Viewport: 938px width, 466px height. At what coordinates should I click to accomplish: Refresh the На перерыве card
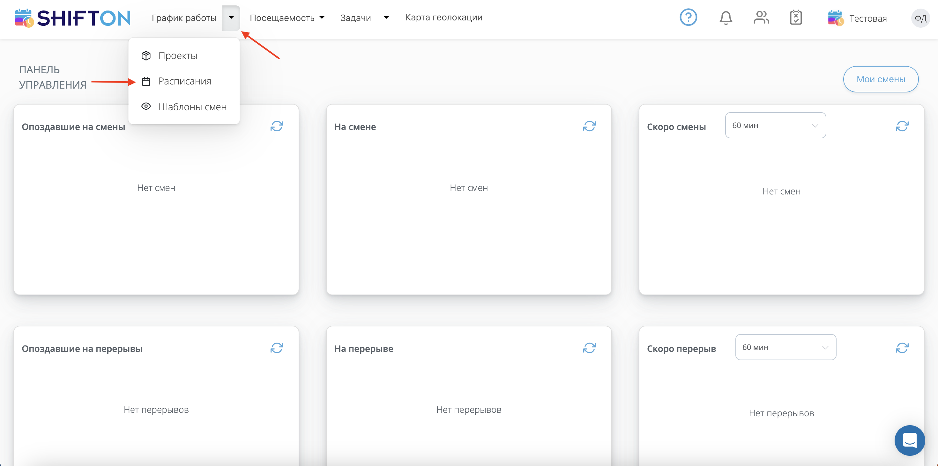click(589, 348)
